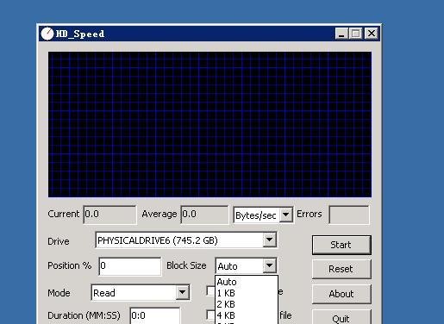Minimize the HD_Speed window
Image resolution: width=444 pixels, height=324 pixels.
click(x=341, y=34)
